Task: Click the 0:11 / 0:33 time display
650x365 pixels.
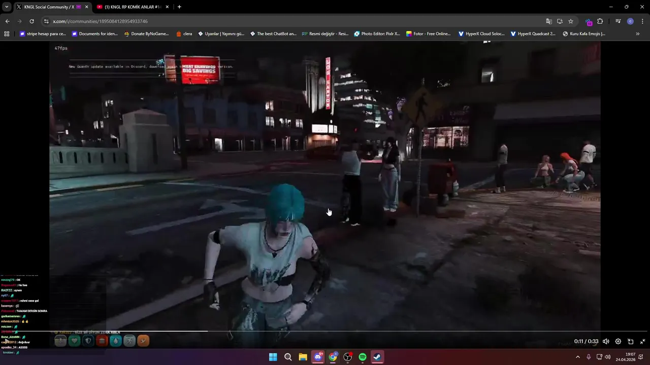Action: coord(586,342)
